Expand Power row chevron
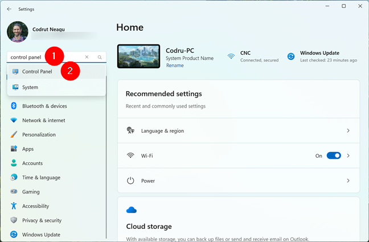Screen dimensions: 369x242 click(x=348, y=181)
